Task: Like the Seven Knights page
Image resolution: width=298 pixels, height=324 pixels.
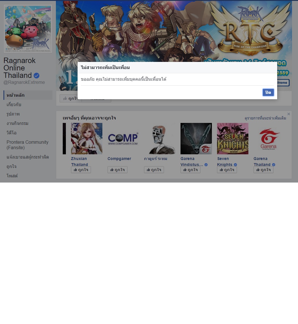Action: pyautogui.click(x=227, y=170)
